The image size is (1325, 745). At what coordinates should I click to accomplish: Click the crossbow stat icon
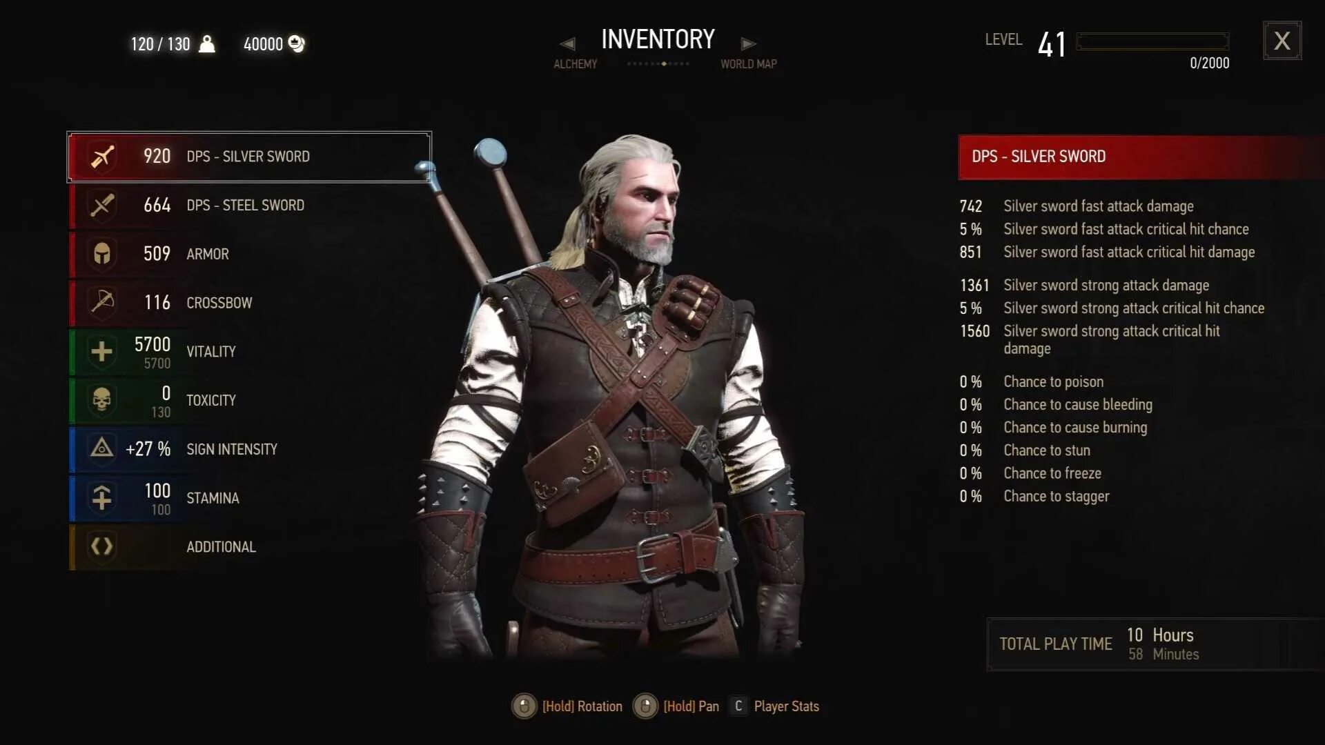pos(102,303)
